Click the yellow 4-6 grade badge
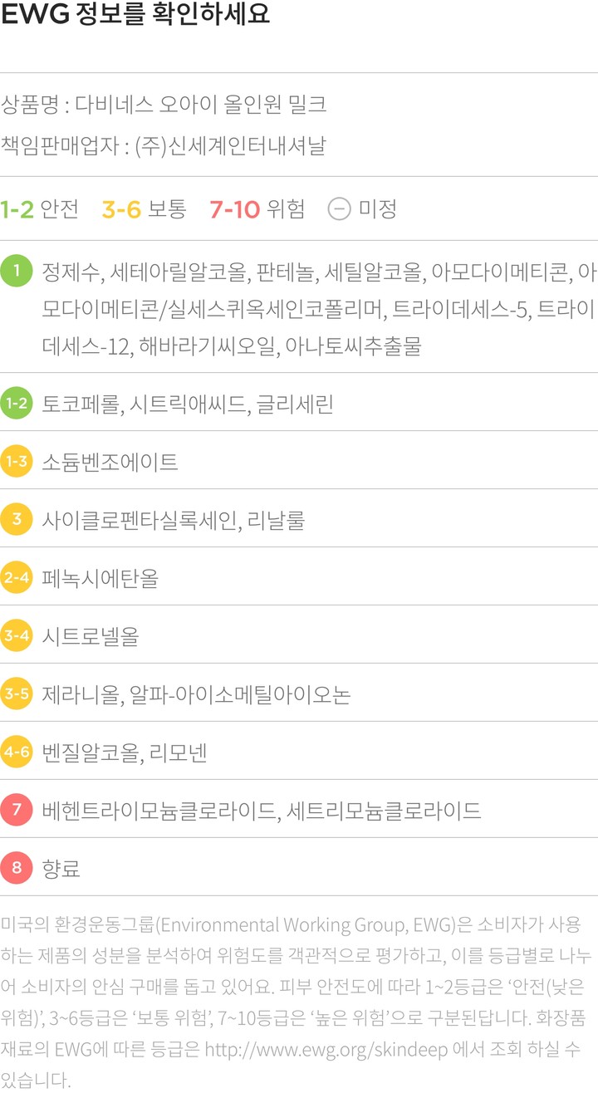The width and height of the screenshot is (598, 1093). pyautogui.click(x=17, y=752)
